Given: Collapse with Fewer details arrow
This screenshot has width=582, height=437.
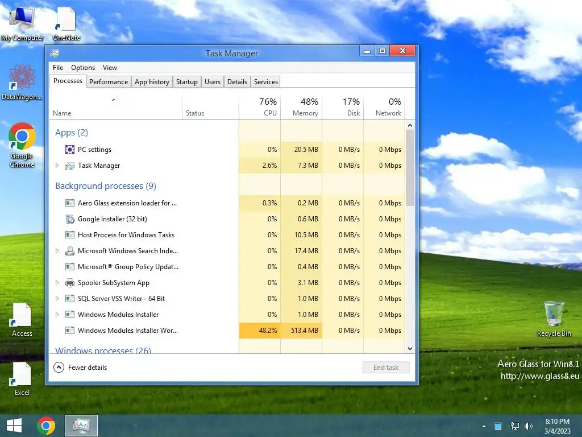Looking at the screenshot, I should pyautogui.click(x=59, y=368).
